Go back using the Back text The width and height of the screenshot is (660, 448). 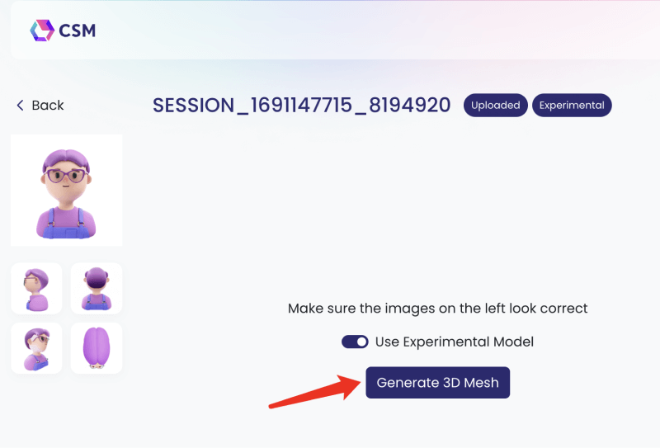click(48, 106)
